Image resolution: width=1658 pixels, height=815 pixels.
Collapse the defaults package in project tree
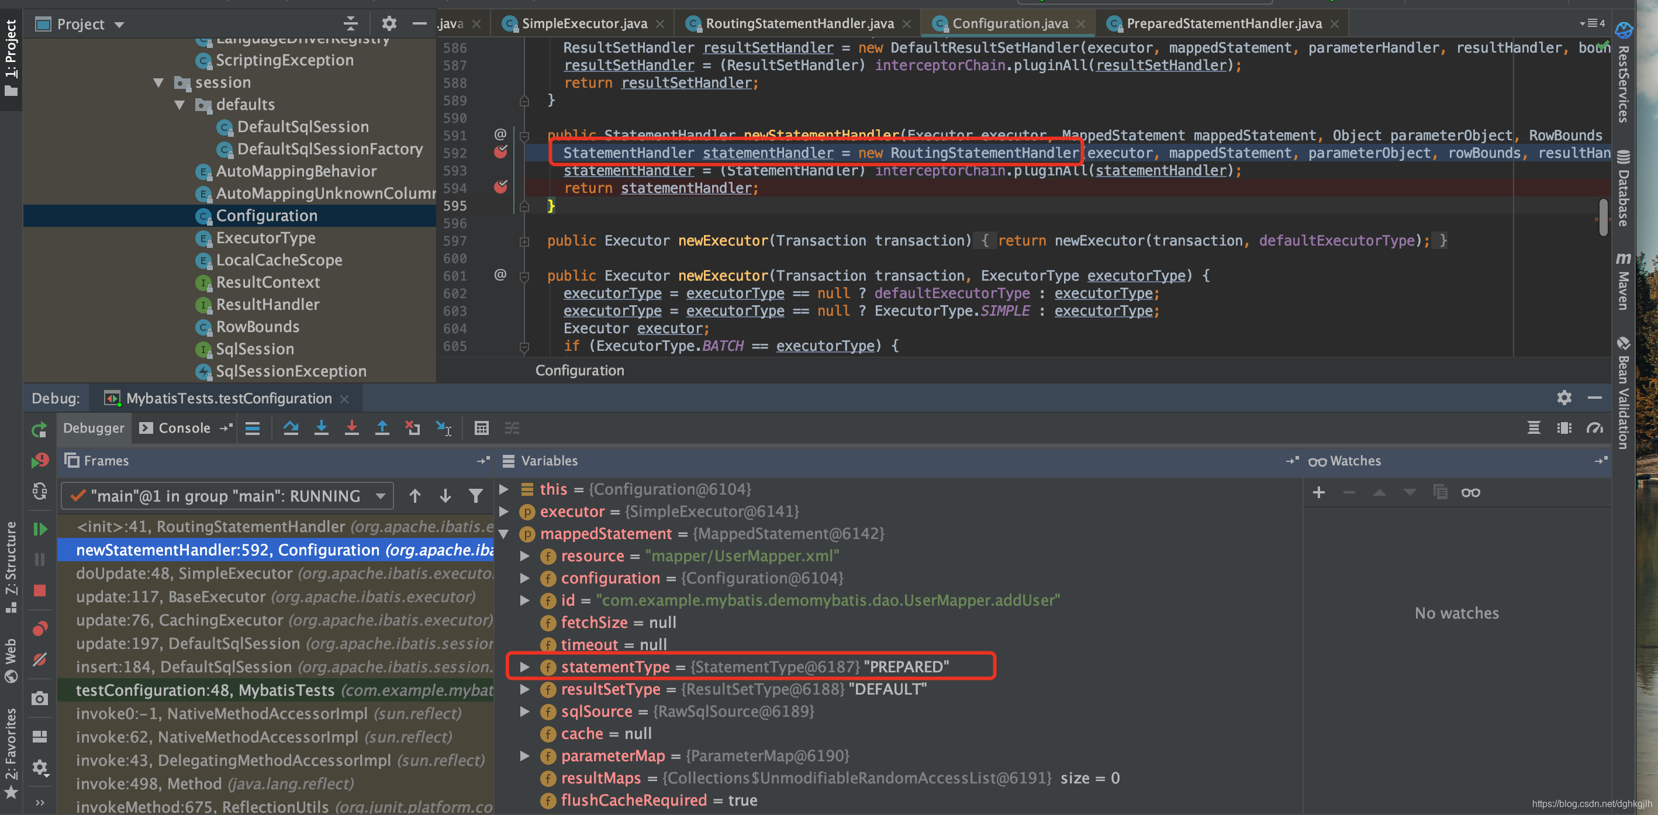(179, 104)
